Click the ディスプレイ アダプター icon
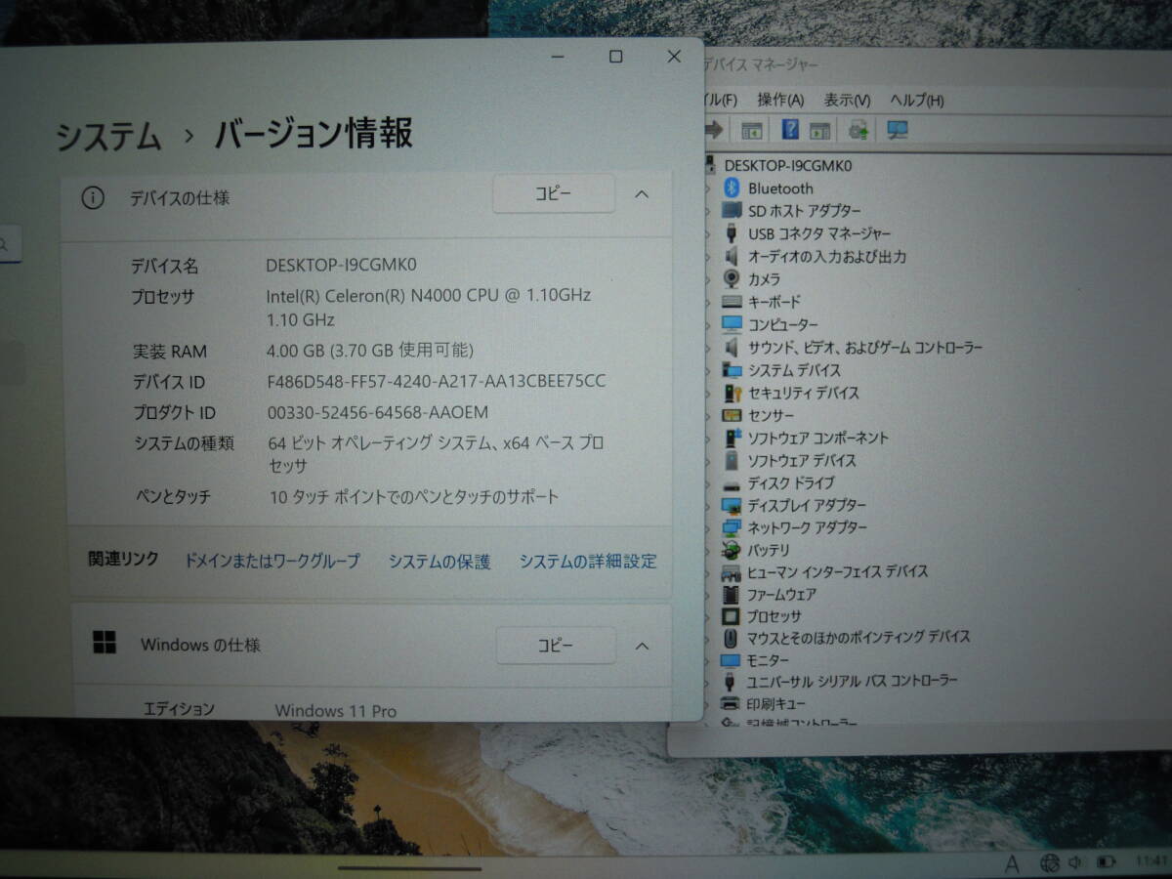The image size is (1172, 879). point(732,505)
